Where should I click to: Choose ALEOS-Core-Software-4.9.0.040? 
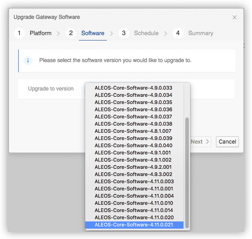[x=134, y=145]
